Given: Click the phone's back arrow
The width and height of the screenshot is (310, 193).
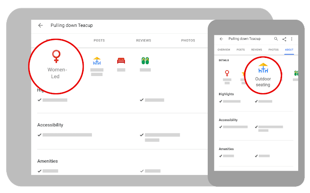Looking at the screenshot, I should coord(221,39).
